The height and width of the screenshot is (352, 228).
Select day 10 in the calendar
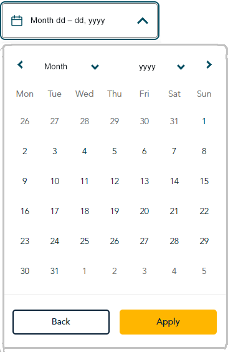pyautogui.click(x=55, y=181)
